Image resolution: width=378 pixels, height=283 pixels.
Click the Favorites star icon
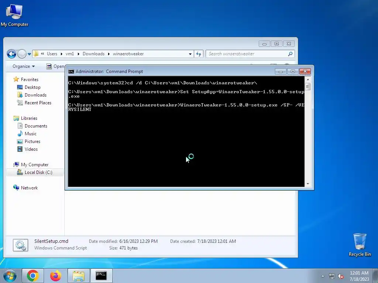tap(16, 79)
